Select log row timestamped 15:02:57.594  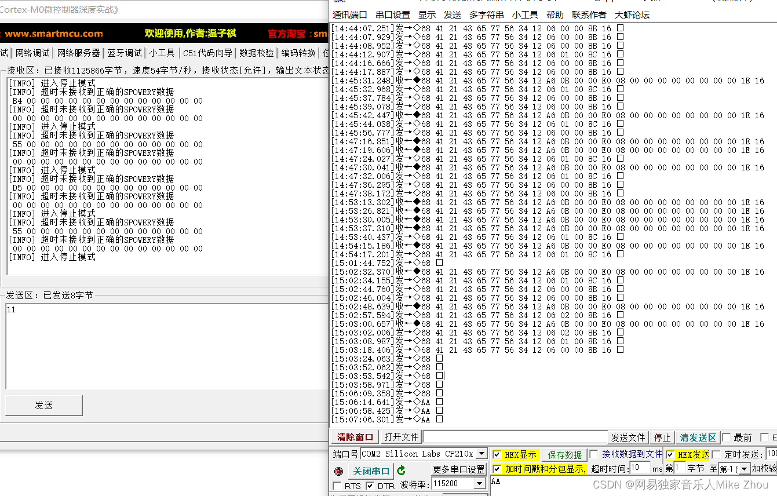pos(477,315)
